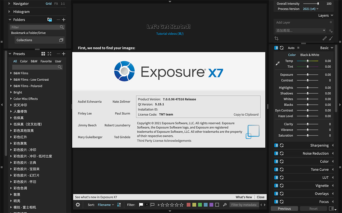This screenshot has height=213, width=342.
Task: Open the Add Layer dropdown
Action: [301, 31]
